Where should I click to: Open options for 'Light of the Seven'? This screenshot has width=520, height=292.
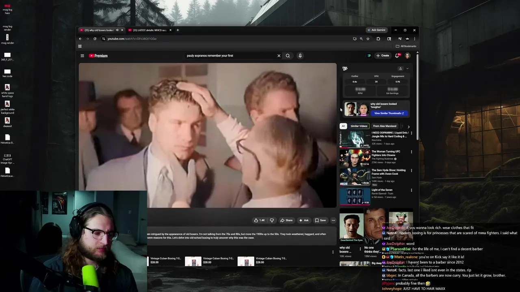pos(412,190)
